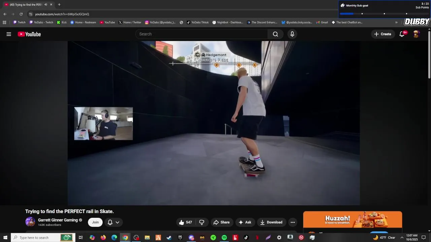This screenshot has height=242, width=431.
Task: Open Nightbot Dashboard bookmark
Action: click(x=228, y=23)
